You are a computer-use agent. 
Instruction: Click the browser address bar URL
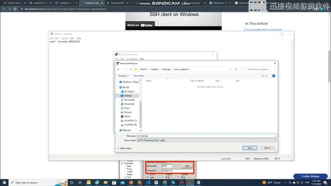66,9
